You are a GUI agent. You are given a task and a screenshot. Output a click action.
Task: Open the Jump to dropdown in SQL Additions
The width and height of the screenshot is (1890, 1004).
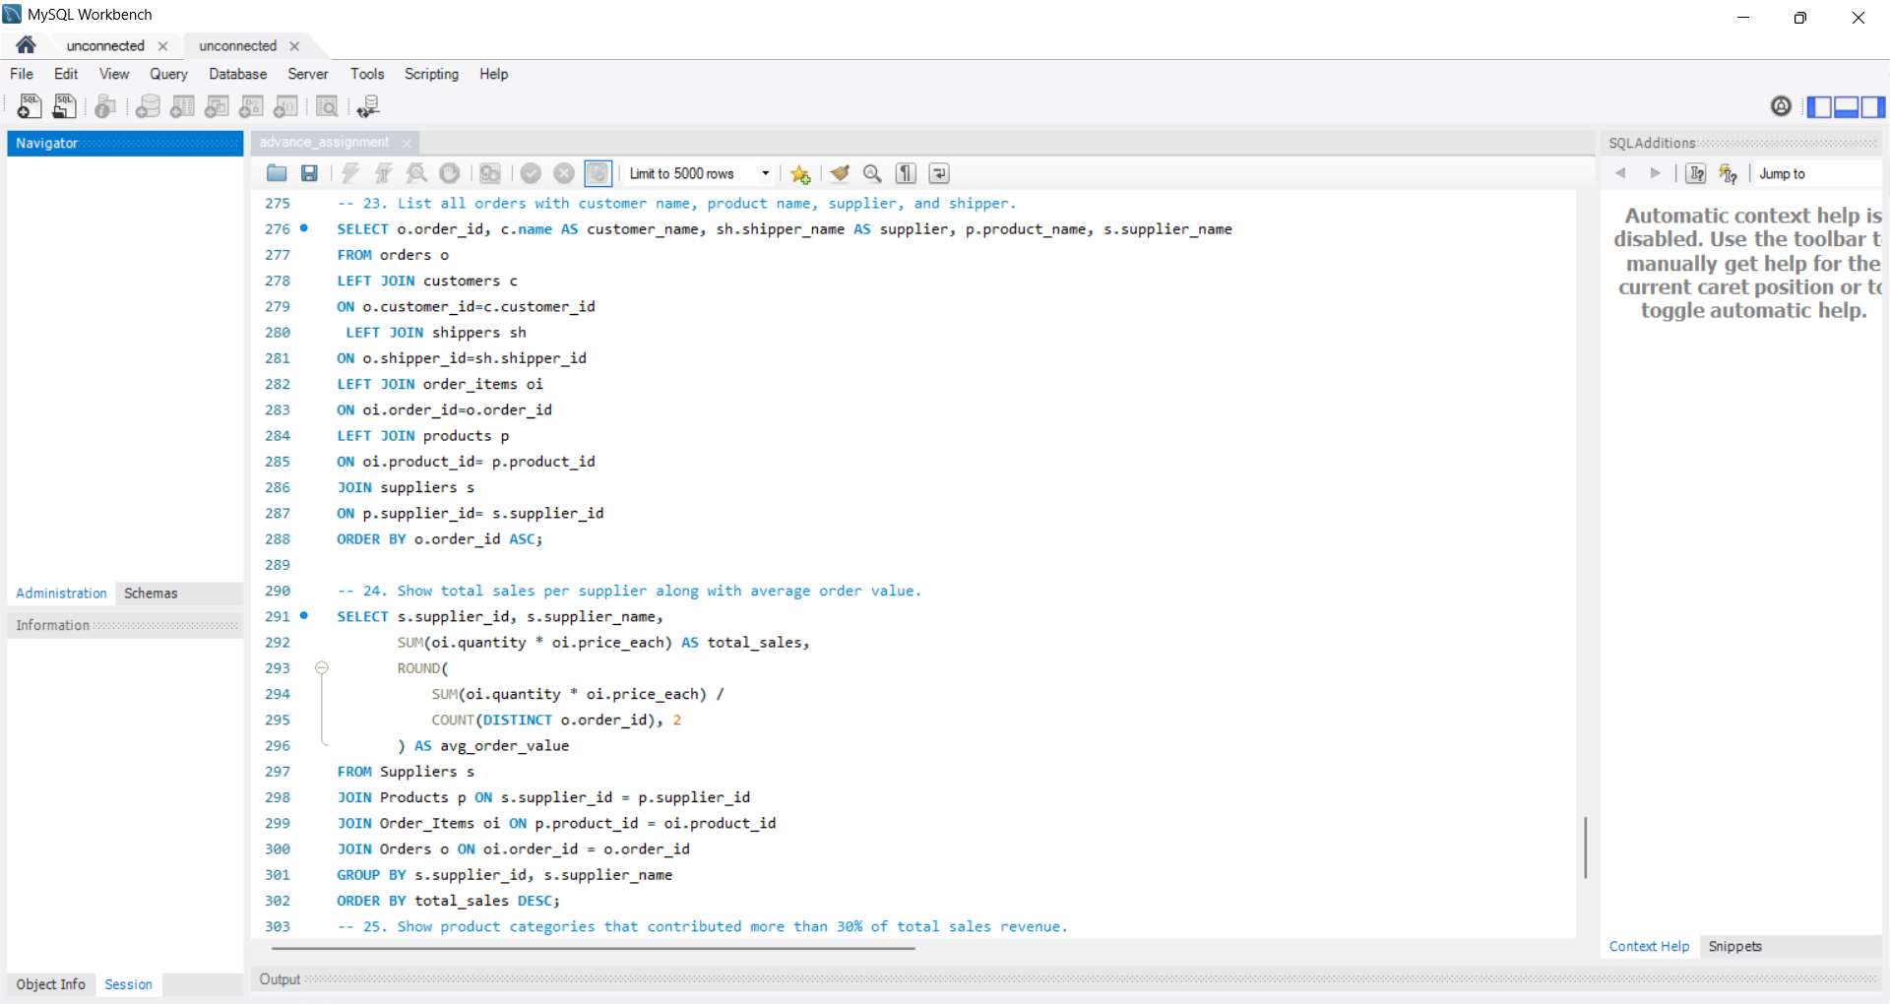[1817, 173]
